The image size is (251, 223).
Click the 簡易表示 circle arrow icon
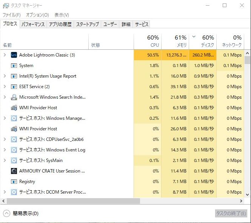6,214
